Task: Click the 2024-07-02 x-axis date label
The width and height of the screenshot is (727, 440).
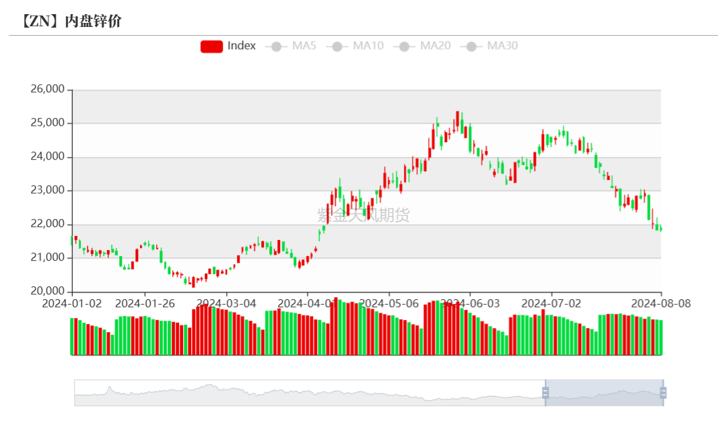Action: coord(551,303)
